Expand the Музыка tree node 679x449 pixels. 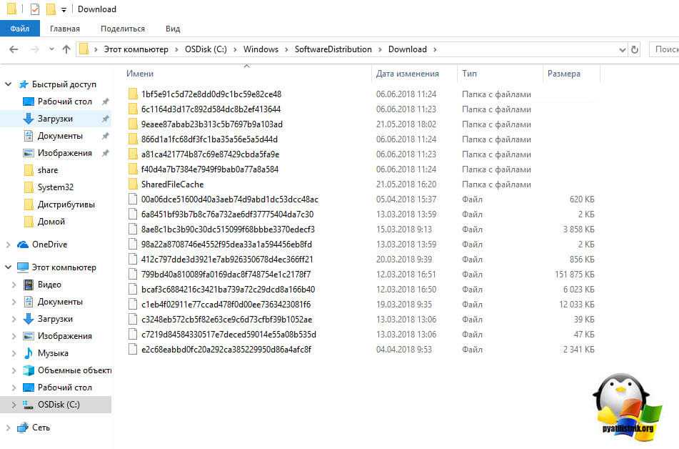click(14, 353)
